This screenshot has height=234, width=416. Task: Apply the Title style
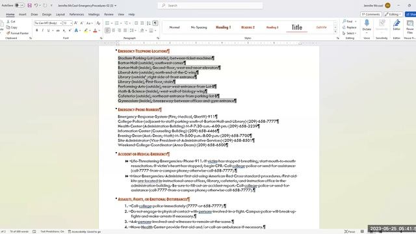click(296, 27)
